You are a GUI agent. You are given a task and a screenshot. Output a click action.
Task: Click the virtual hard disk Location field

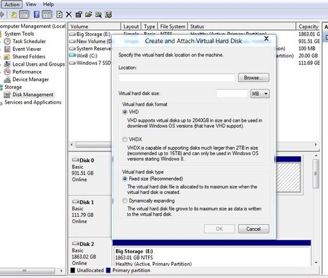(177, 78)
